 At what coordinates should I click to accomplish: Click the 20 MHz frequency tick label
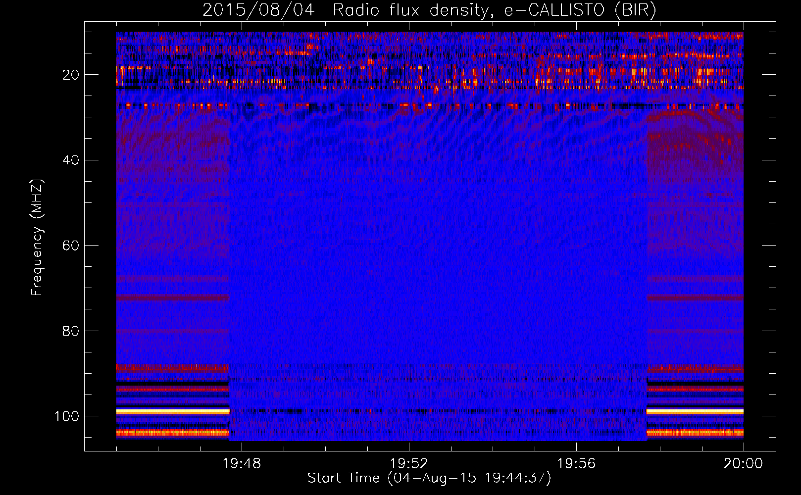pyautogui.click(x=71, y=75)
